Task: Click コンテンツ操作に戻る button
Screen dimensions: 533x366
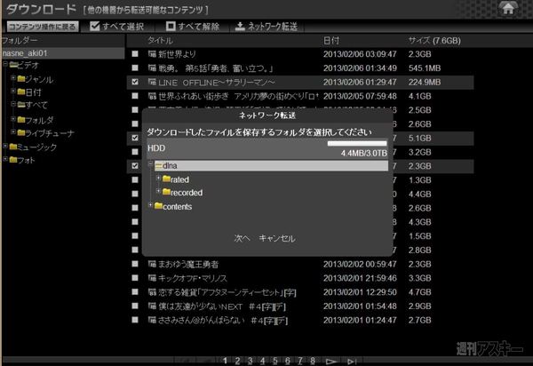Action: tap(43, 27)
